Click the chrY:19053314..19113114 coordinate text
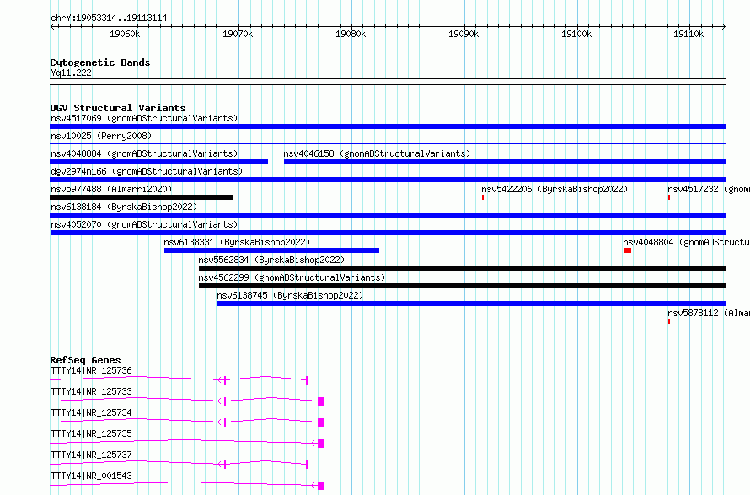Viewport: 750px width, 495px height. 109,19
